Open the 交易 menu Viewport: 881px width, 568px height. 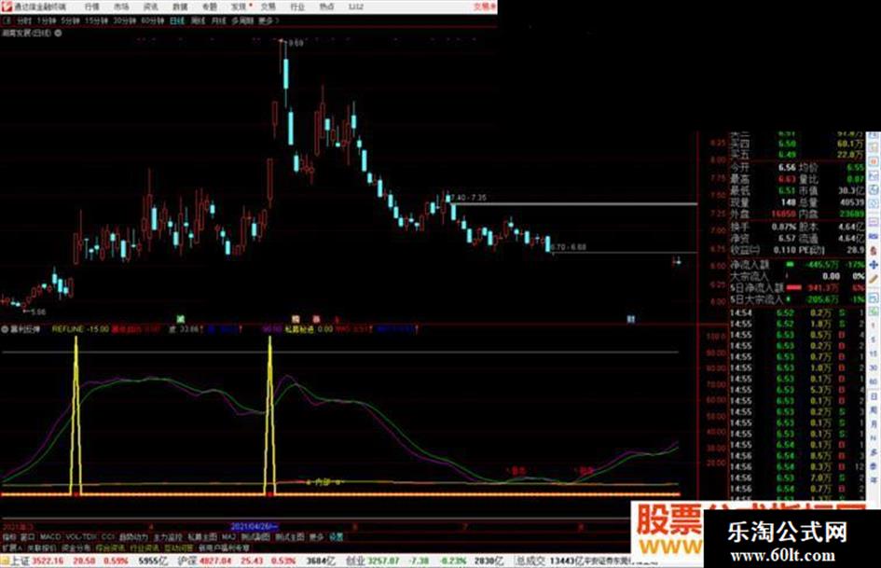268,7
